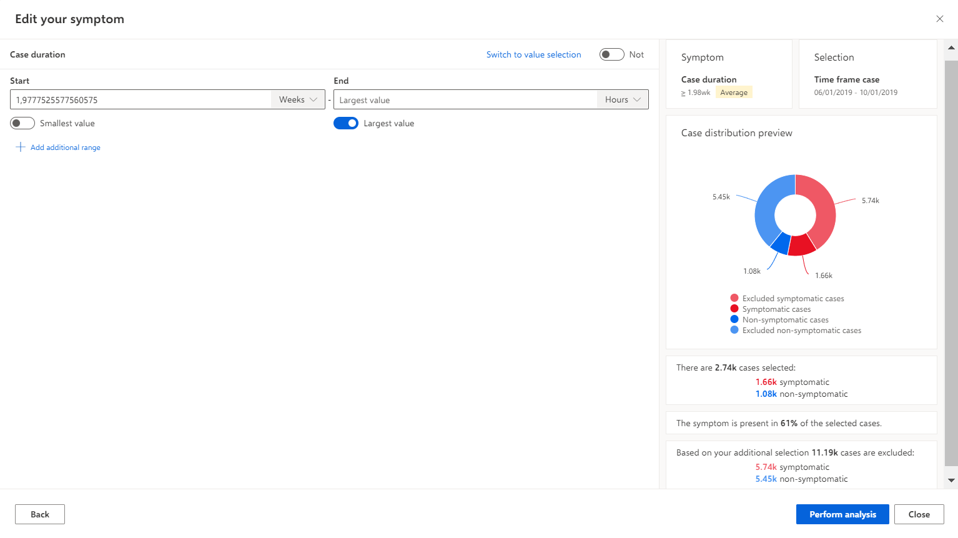Disable the Largest value toggle
This screenshot has height=538, width=958.
pos(346,123)
